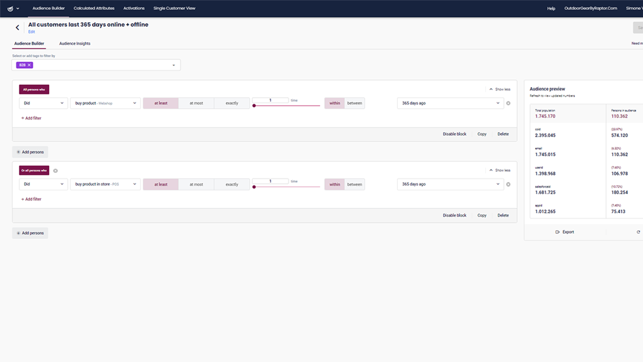Image resolution: width=643 pixels, height=362 pixels.
Task: Click the userid total 1.398.968
Action: click(x=546, y=173)
